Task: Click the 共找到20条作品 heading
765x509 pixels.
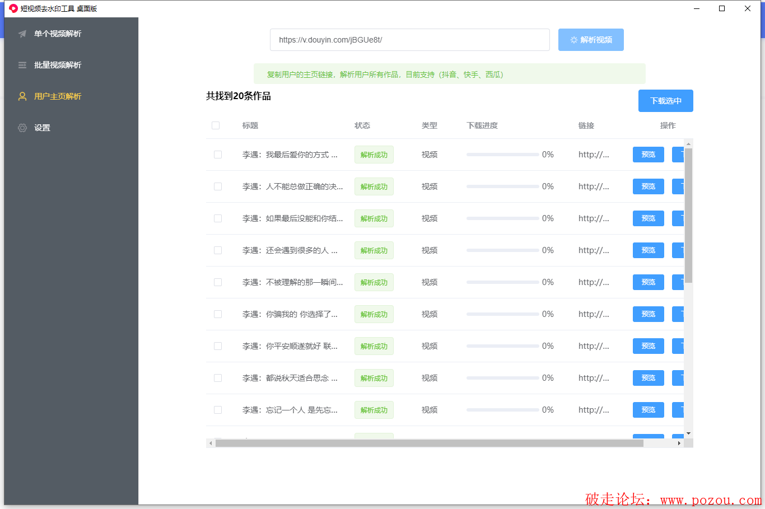Action: tap(239, 96)
